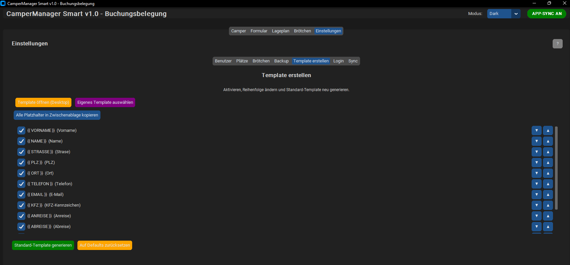This screenshot has width=570, height=265.
Task: Move PLZ placeholder up one position
Action: click(x=548, y=163)
